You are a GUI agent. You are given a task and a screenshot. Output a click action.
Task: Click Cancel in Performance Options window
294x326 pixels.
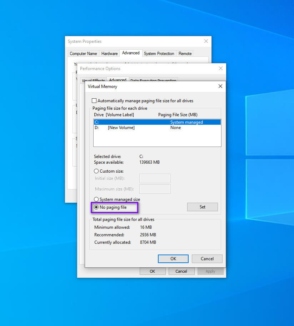(x=181, y=271)
